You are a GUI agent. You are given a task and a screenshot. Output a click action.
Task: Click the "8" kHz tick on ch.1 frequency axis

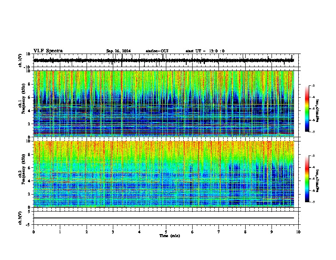[x=29, y=84]
